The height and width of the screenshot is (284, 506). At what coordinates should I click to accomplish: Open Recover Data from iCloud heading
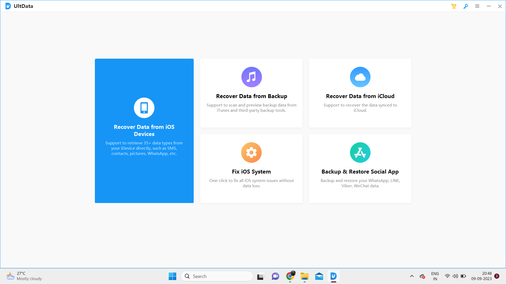[360, 96]
